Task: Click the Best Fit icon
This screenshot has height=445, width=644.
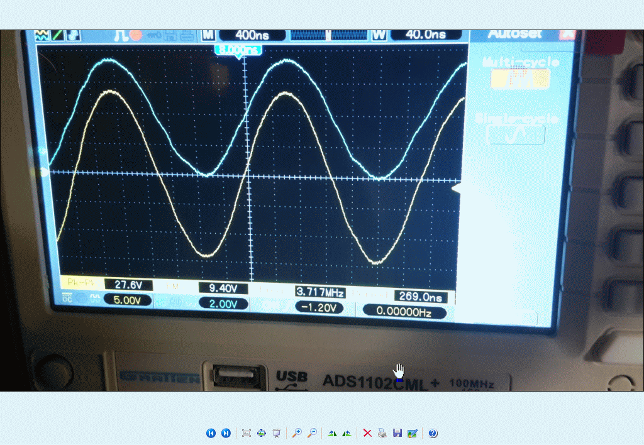Action: tap(247, 433)
